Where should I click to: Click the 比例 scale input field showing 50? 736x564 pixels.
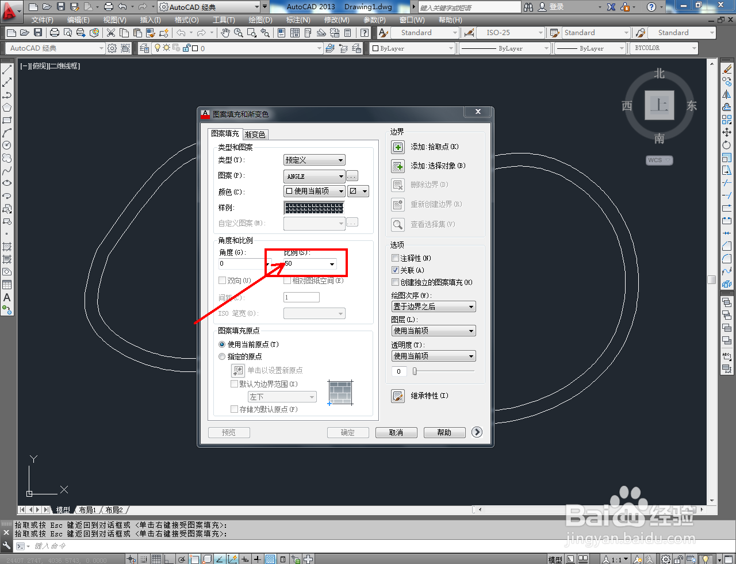[x=305, y=264]
